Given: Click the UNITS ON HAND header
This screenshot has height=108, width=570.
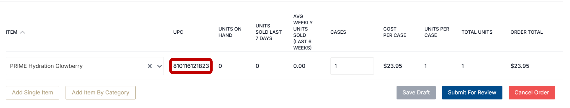Looking at the screenshot, I should [x=230, y=32].
